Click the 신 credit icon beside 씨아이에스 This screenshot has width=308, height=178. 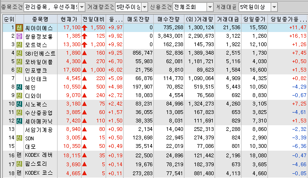pyautogui.click(x=19, y=28)
